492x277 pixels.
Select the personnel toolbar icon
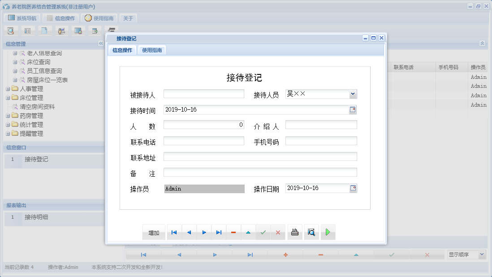(x=61, y=30)
